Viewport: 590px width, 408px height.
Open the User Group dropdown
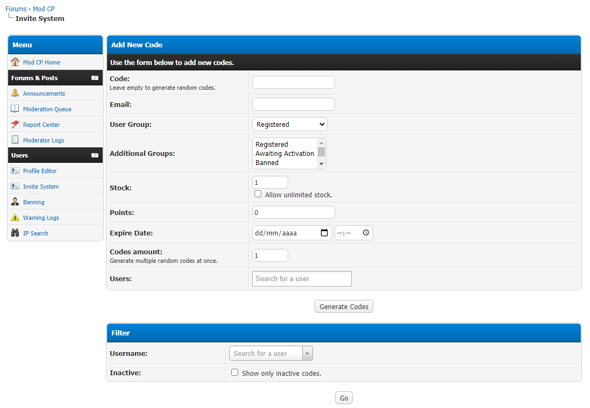click(x=289, y=124)
